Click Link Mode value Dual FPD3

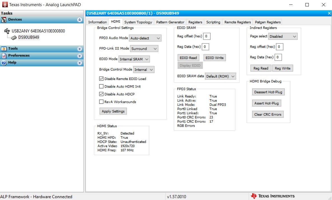tap(218, 105)
